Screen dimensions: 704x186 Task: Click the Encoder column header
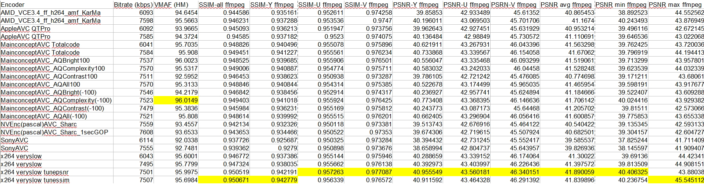pos(56,5)
